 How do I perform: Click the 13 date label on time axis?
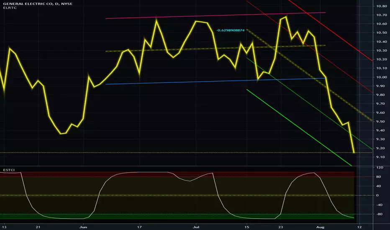pos(4,227)
